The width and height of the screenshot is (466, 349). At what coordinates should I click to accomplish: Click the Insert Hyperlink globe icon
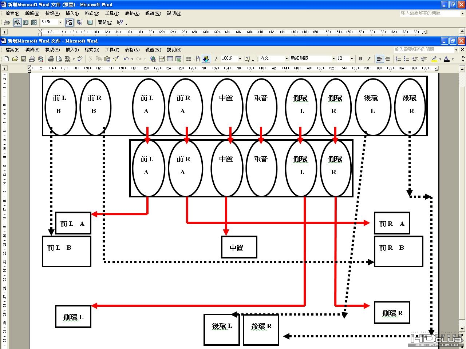(153, 59)
